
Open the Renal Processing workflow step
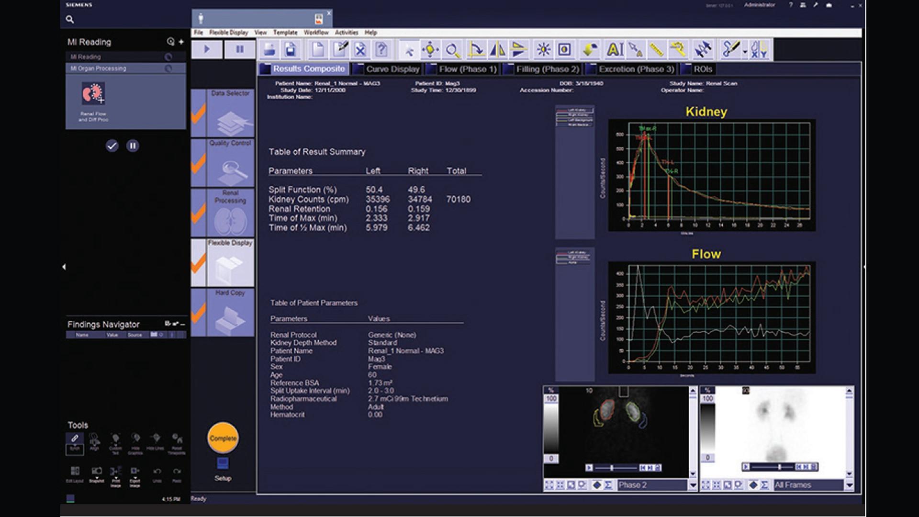click(x=230, y=211)
